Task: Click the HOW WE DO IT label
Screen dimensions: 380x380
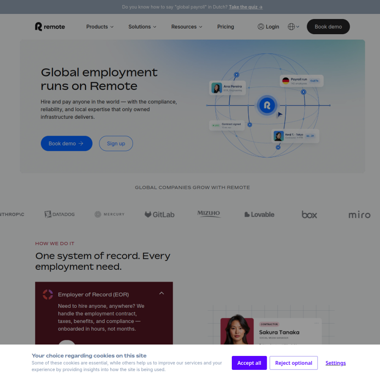Action: click(x=55, y=244)
